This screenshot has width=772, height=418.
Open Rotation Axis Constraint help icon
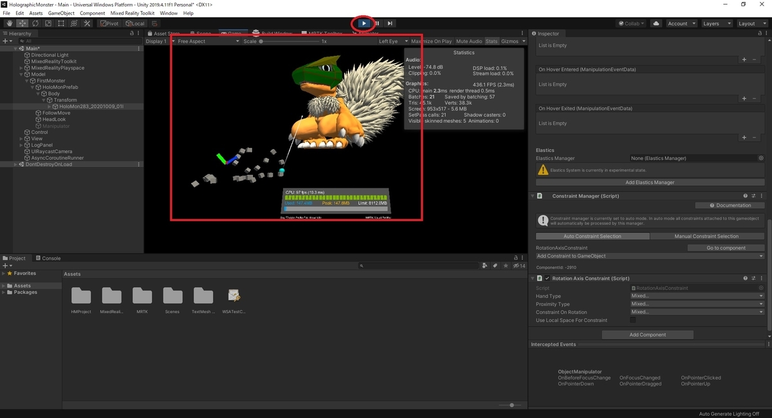coord(746,278)
